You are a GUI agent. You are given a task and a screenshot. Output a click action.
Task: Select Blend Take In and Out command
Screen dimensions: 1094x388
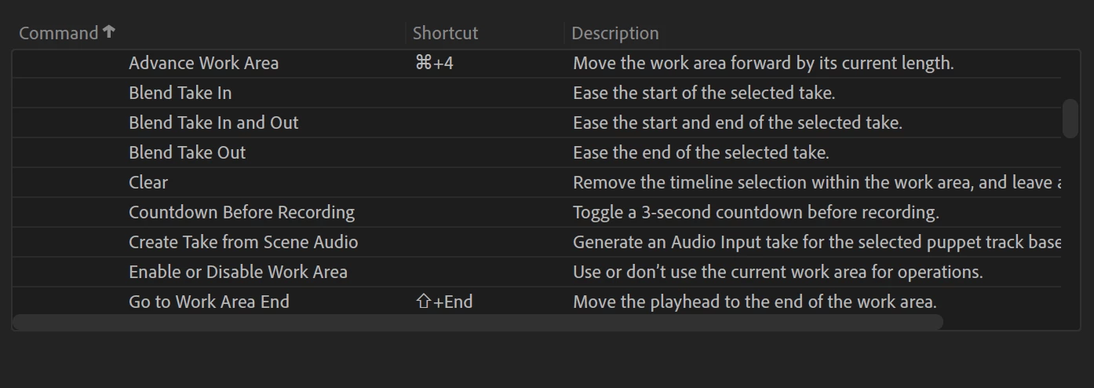click(x=213, y=123)
